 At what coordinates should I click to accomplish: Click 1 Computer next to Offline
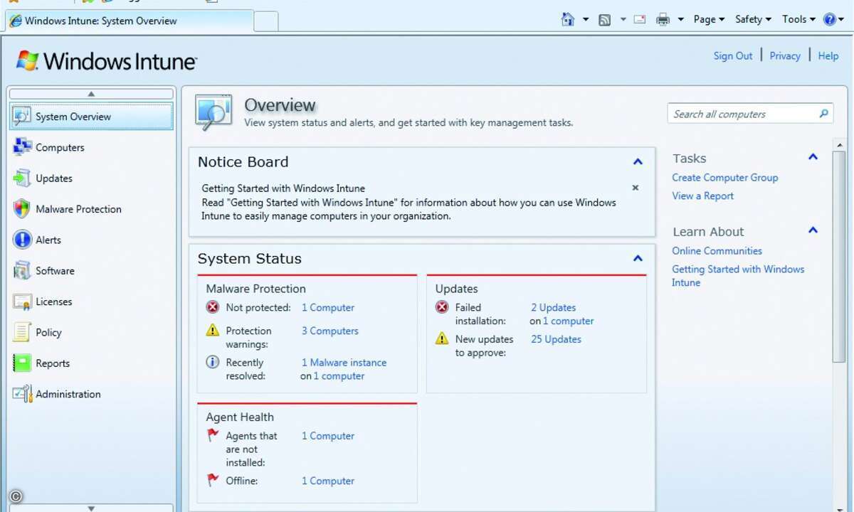coord(328,481)
